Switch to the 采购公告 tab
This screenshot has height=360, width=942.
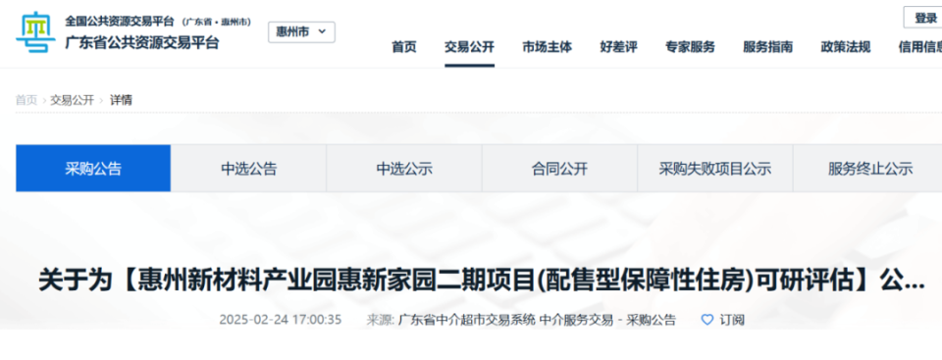click(93, 169)
